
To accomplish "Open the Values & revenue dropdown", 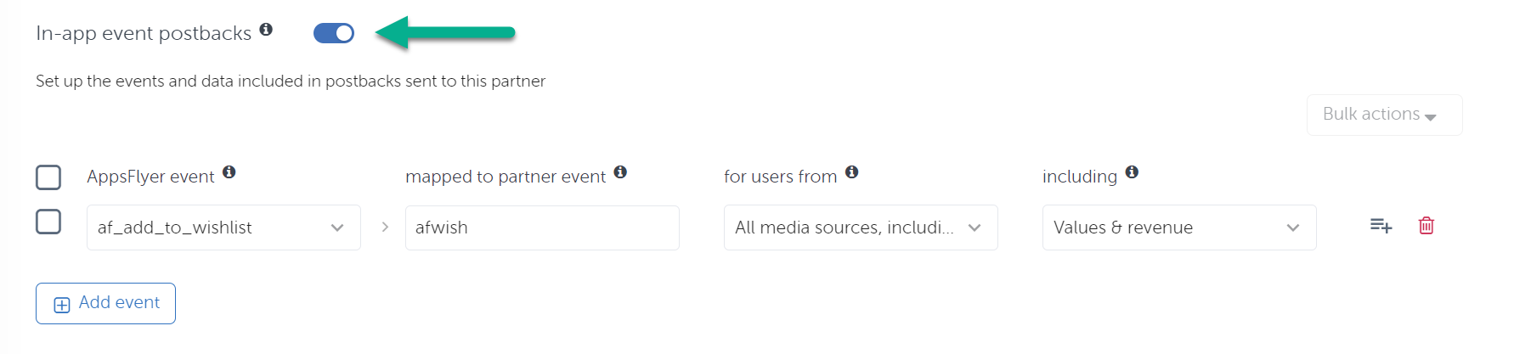I will 1179,228.
